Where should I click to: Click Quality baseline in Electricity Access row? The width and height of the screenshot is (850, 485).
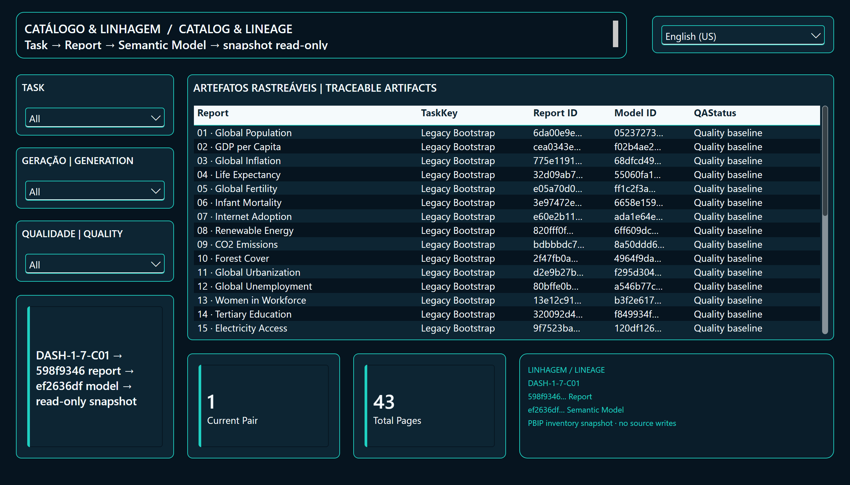pyautogui.click(x=728, y=329)
